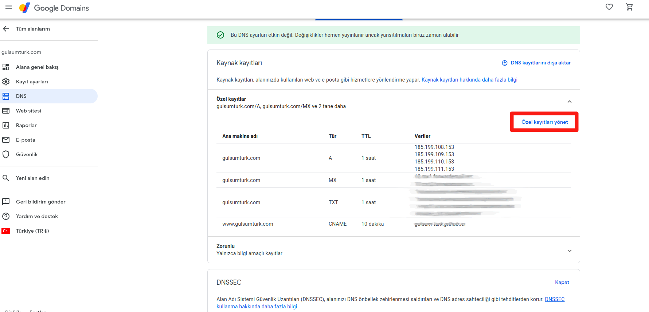Viewport: 649px width, 312px height.
Task: Click the Ana makine adı column header
Action: point(240,136)
